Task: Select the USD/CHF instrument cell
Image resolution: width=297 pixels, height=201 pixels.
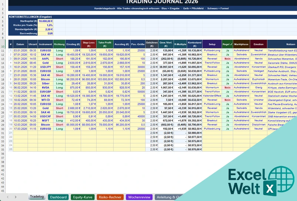Action: click(x=46, y=116)
